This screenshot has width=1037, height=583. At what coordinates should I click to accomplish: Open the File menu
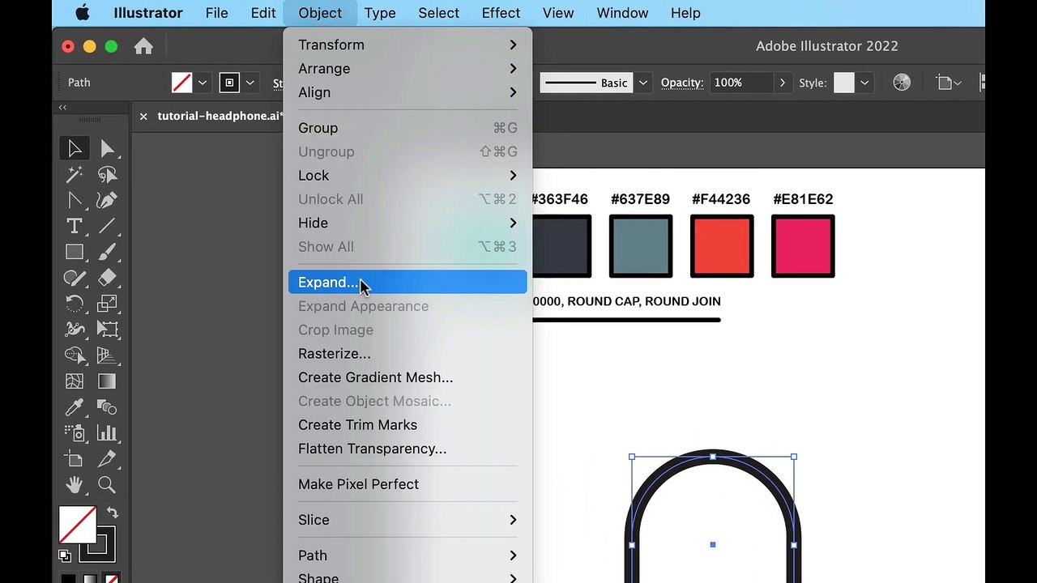[216, 13]
